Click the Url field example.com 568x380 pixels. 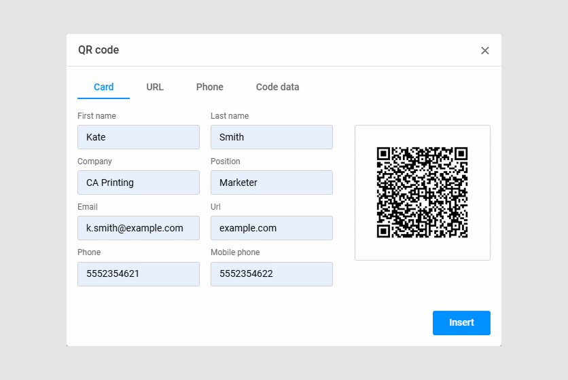(272, 228)
